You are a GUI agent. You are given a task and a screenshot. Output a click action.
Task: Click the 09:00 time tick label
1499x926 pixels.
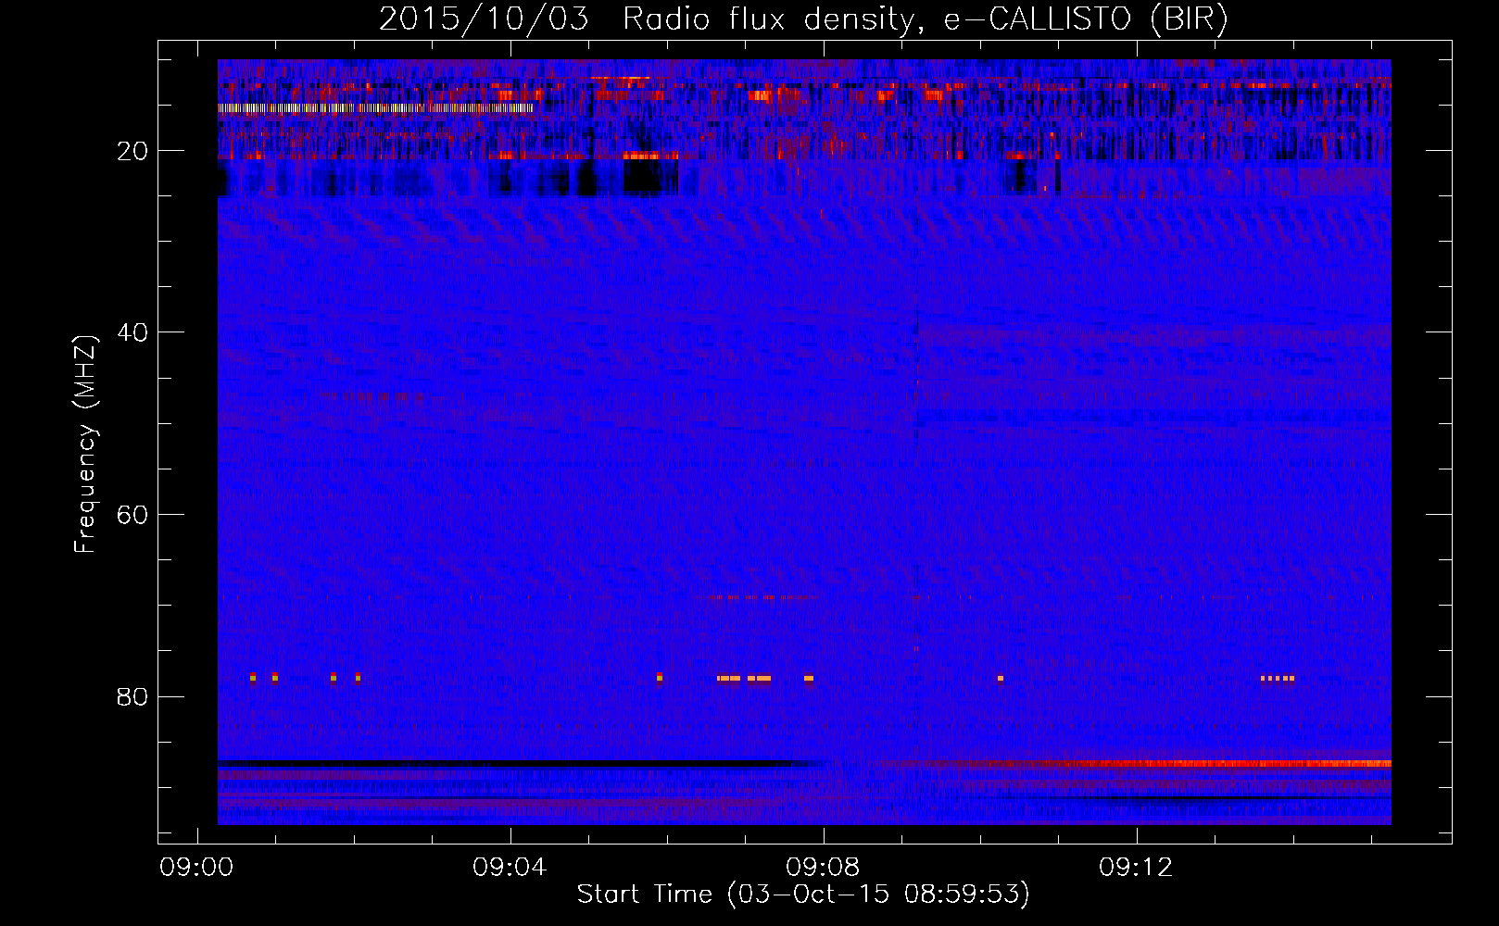[196, 868]
